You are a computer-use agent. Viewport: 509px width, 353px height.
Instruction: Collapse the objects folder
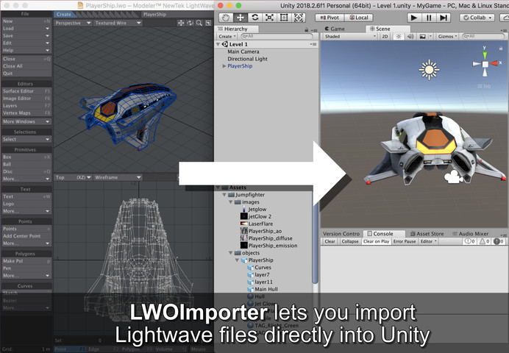[x=230, y=253]
